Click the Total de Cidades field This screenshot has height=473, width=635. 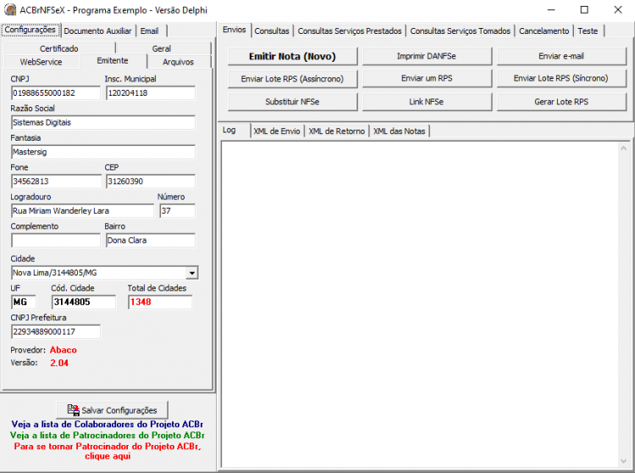coord(160,302)
